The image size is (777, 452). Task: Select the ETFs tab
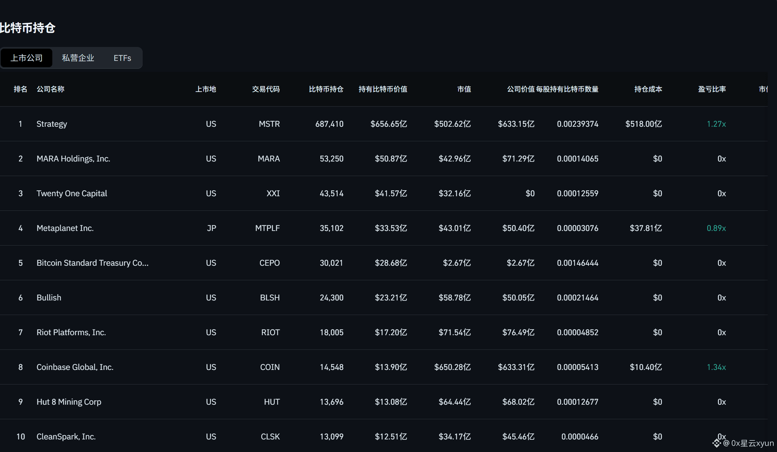coord(122,58)
